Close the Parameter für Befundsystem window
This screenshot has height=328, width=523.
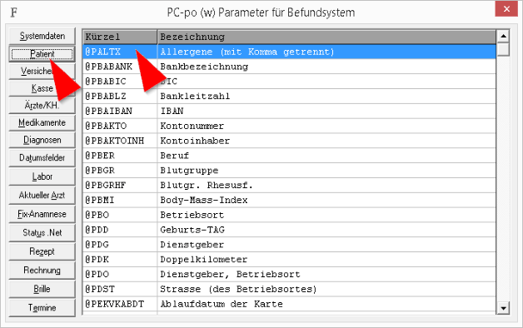point(506,9)
